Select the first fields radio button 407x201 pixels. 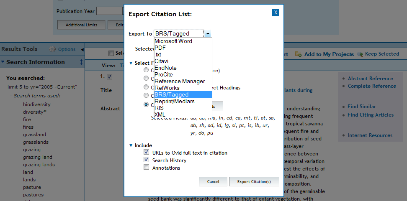click(x=147, y=70)
